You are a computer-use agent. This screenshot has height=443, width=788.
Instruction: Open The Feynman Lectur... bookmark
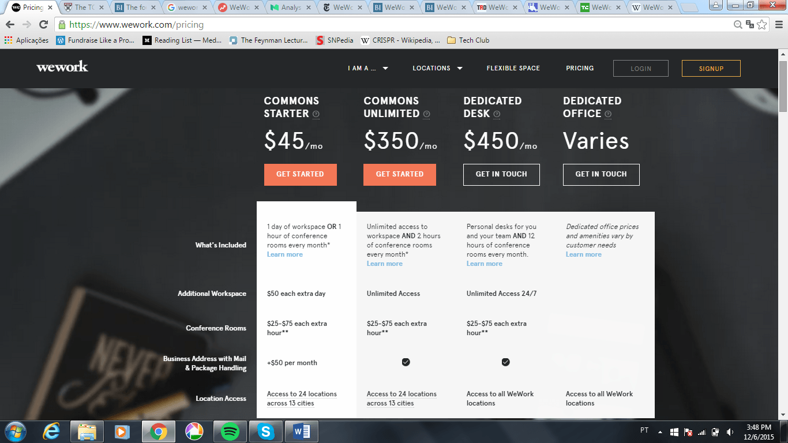[x=269, y=40]
